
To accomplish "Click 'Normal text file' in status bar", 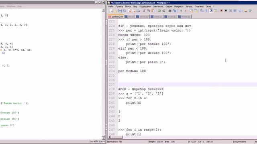I will click(x=114, y=142).
